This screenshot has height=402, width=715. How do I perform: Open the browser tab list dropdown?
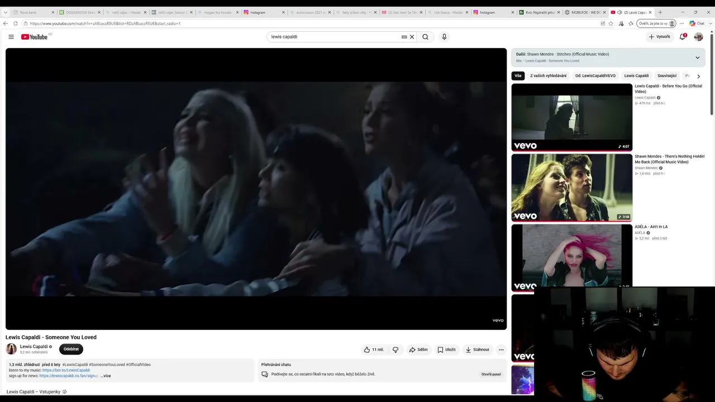[x=5, y=12]
